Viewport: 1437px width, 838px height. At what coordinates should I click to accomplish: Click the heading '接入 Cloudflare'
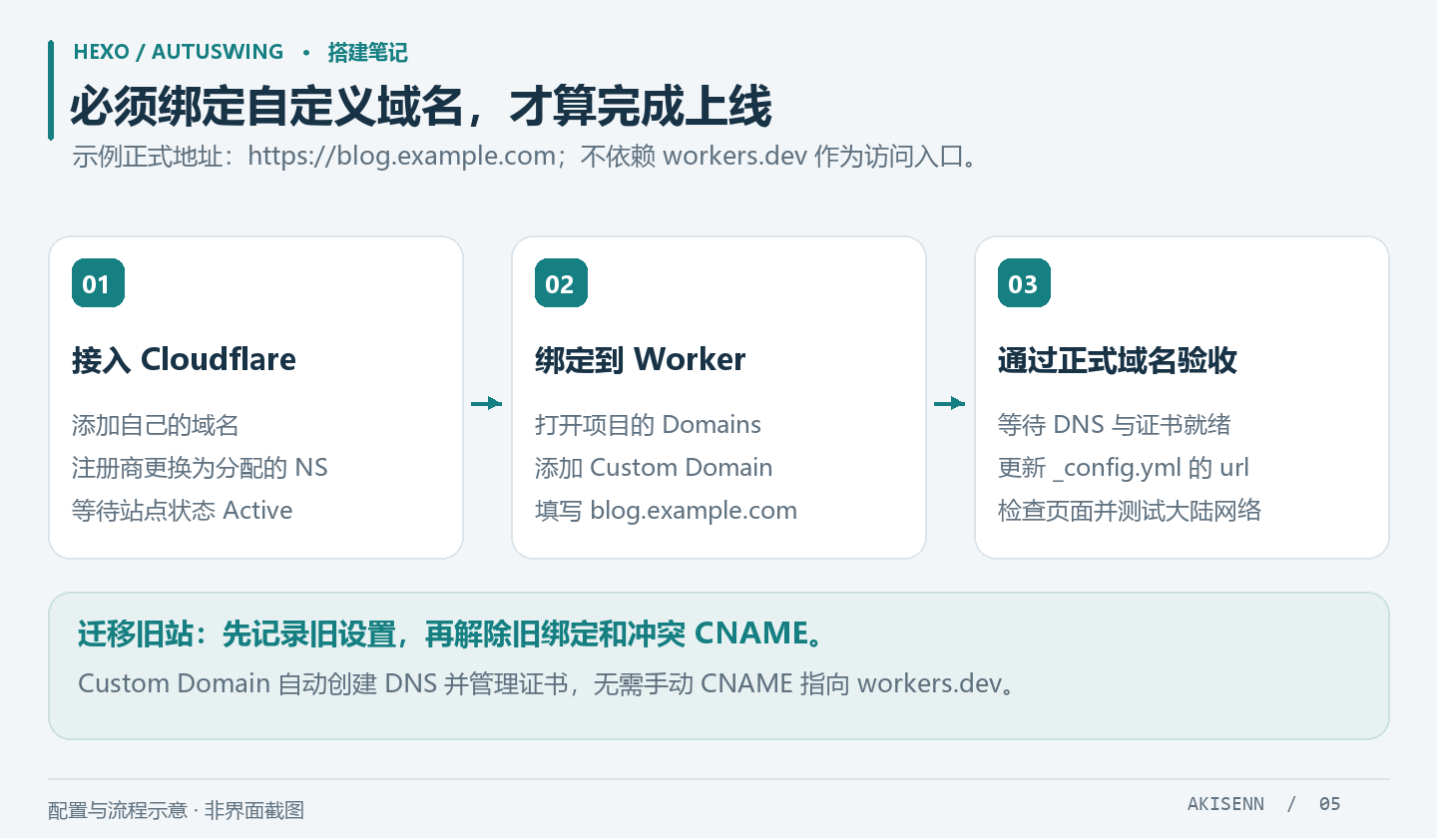[185, 359]
